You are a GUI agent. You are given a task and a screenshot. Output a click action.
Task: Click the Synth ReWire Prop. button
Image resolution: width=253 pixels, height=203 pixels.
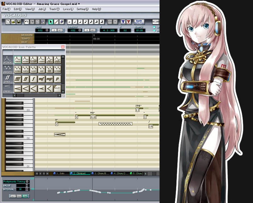139,22
